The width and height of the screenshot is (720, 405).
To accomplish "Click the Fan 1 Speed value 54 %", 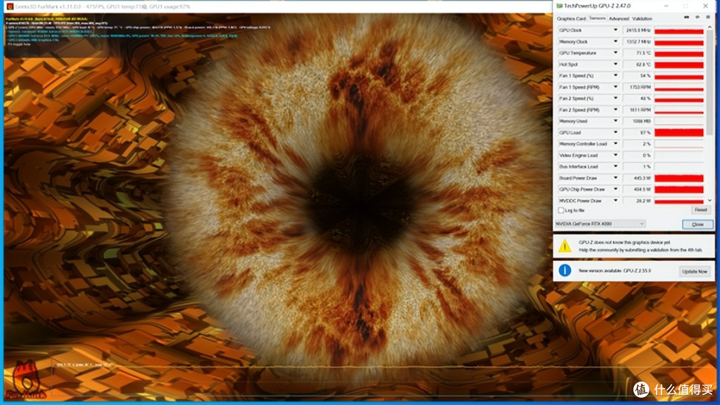I will pos(645,76).
